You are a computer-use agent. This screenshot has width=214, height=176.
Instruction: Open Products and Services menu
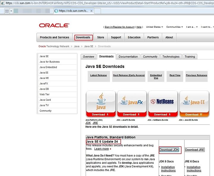54,37
